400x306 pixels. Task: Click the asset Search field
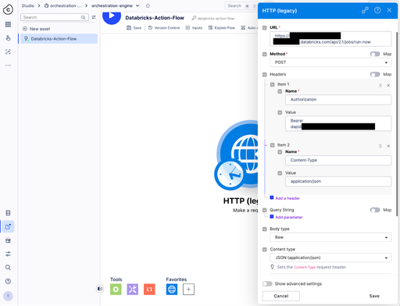pos(55,17)
